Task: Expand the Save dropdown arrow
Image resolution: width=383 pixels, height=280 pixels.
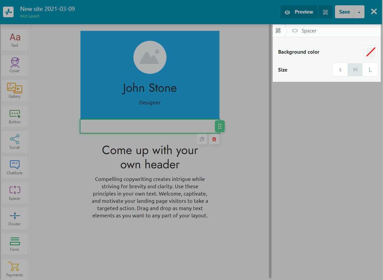Action: (359, 12)
